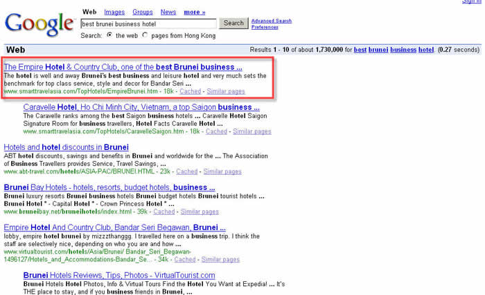Screen dimensions: 485x295
Task: Open the News tab
Action: point(168,12)
